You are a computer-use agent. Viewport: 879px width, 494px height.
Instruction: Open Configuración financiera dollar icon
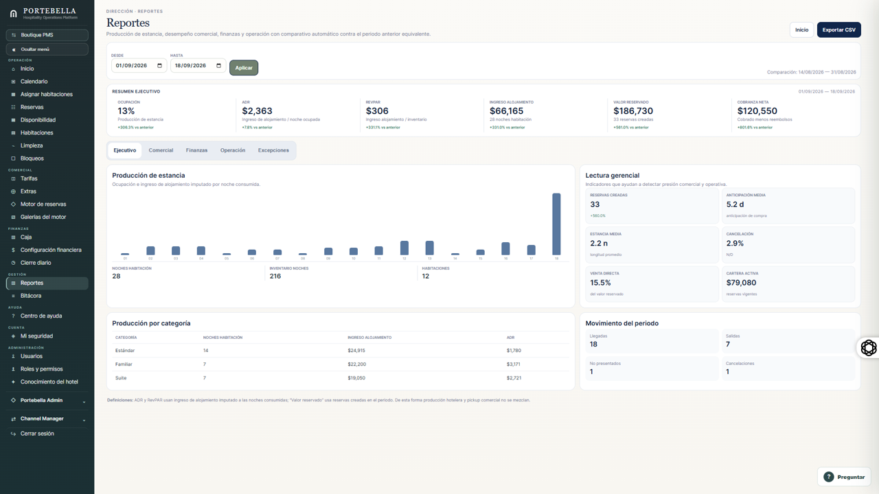[13, 250]
